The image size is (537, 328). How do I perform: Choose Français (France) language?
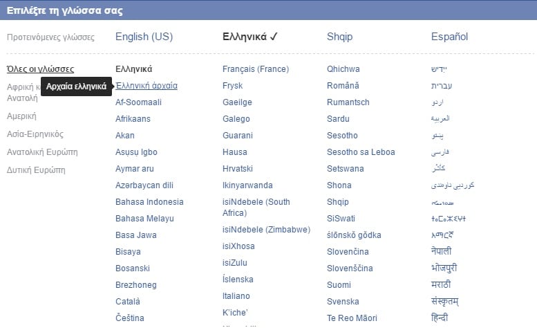coord(256,69)
